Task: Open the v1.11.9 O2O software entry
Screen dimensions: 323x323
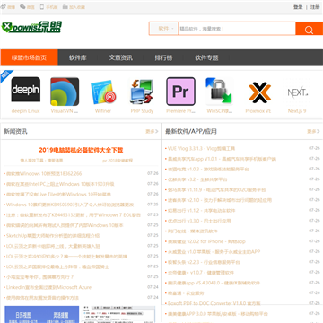Action: point(216,190)
